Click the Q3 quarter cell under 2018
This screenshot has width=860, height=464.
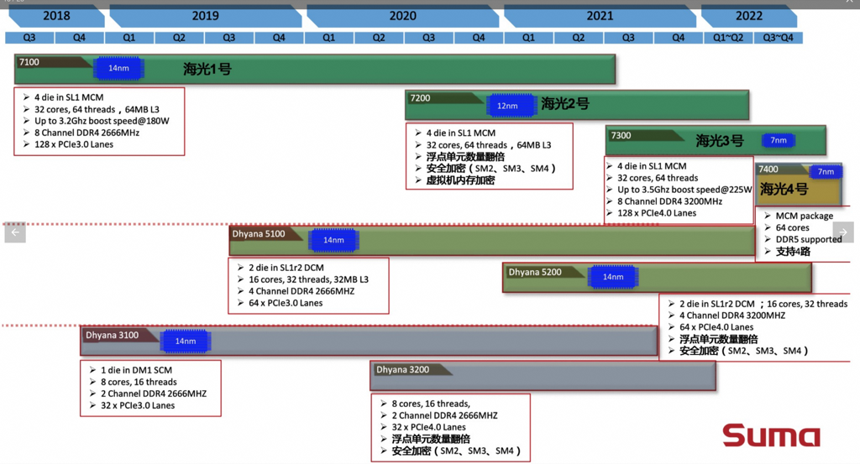(29, 38)
